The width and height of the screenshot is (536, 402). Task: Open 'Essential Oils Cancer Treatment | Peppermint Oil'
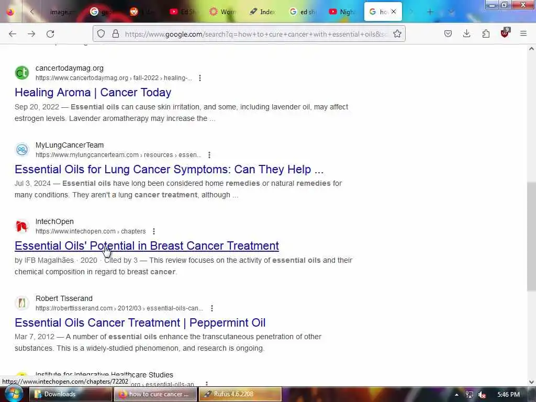[140, 322]
